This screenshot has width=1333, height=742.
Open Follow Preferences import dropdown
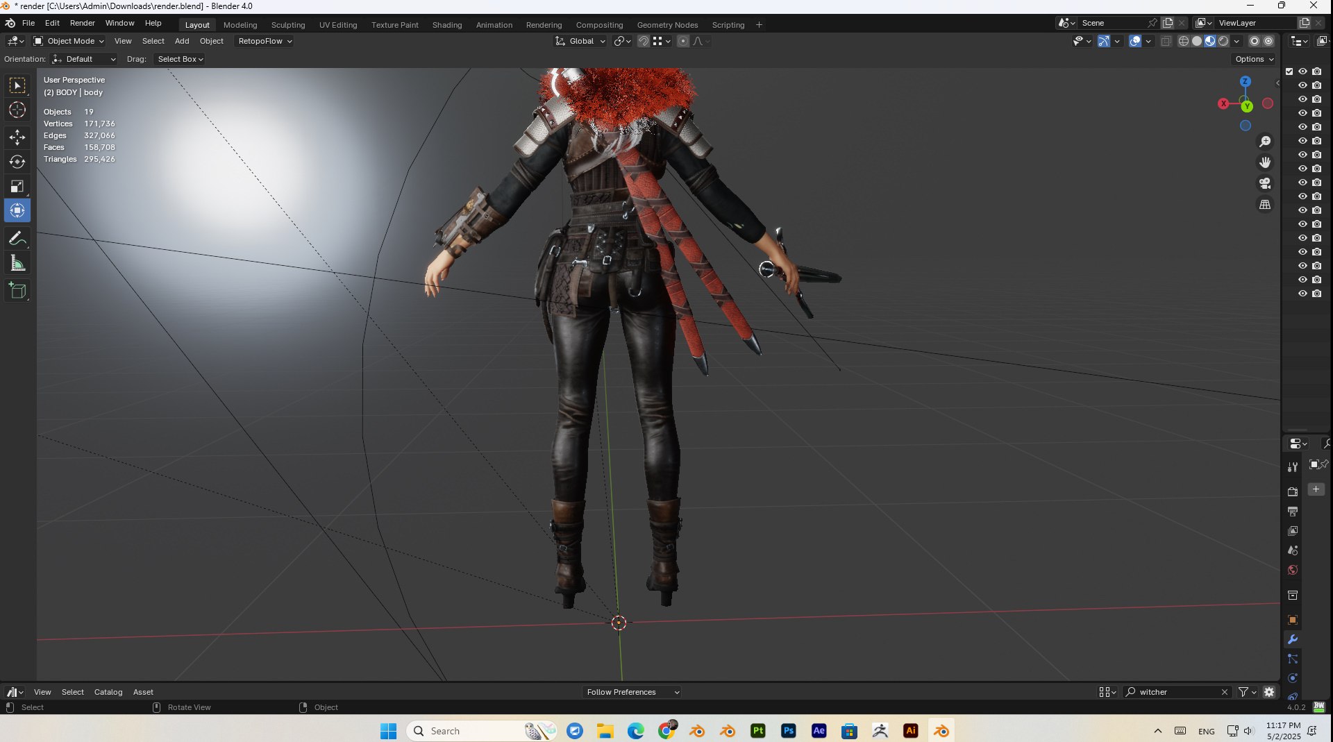[632, 692]
